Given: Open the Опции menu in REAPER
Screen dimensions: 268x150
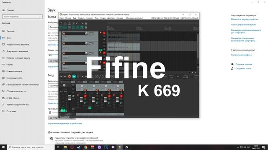Looking at the screenshot, I should click(103, 18).
